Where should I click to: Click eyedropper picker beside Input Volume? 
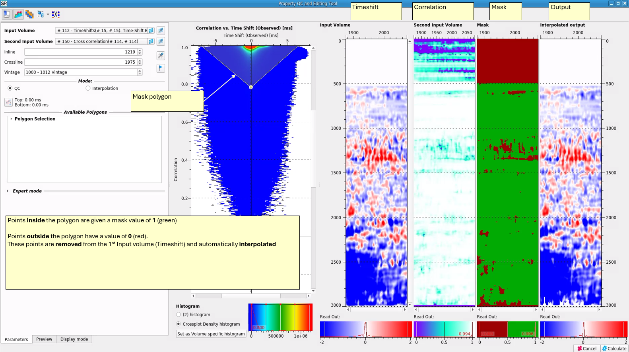click(x=161, y=31)
